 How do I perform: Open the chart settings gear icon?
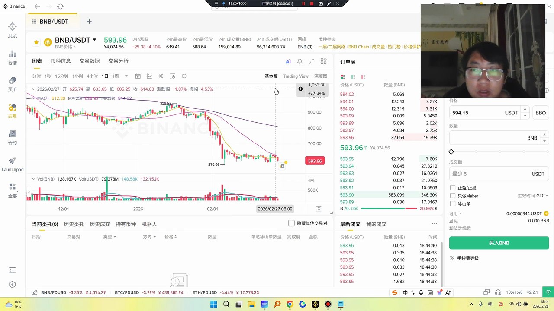tap(184, 76)
